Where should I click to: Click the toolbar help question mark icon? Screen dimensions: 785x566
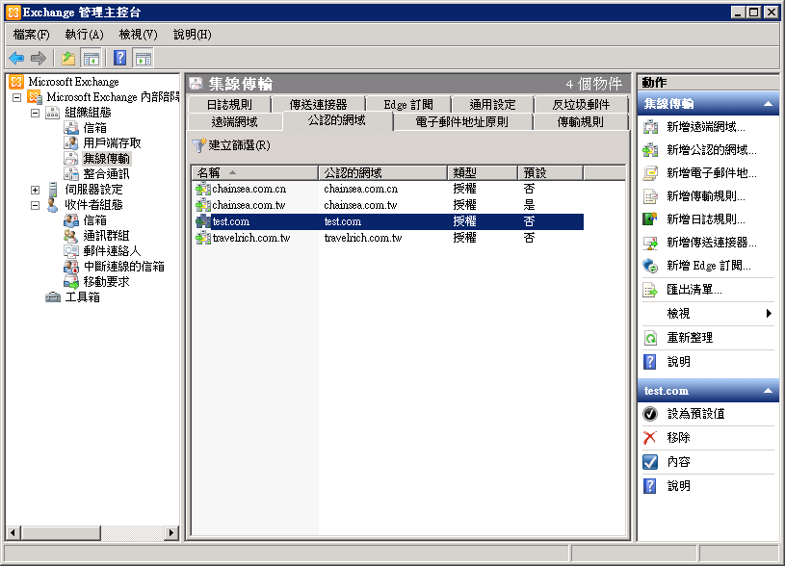coord(120,59)
